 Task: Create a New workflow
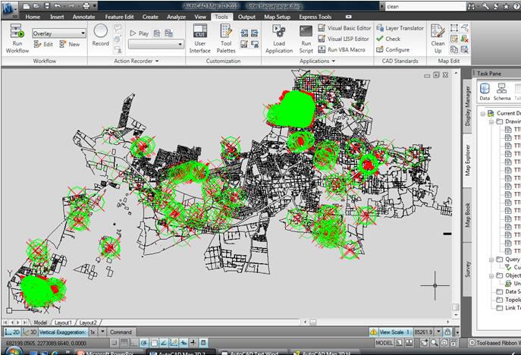[70, 44]
